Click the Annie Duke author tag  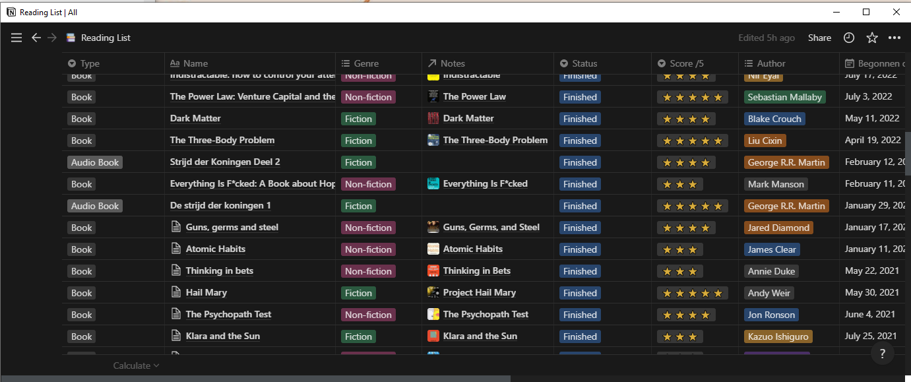(x=772, y=271)
